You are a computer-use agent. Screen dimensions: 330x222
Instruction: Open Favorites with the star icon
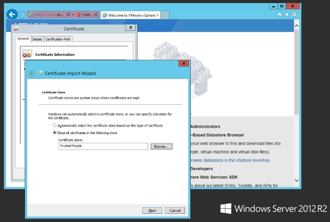pyautogui.click(x=287, y=15)
